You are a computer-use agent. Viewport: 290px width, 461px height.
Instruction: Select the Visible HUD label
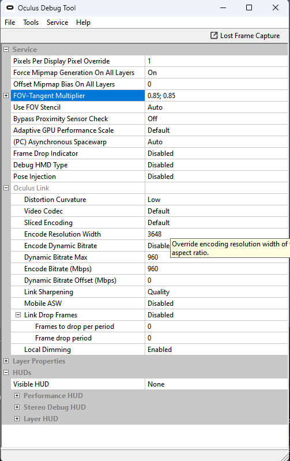(x=31, y=384)
